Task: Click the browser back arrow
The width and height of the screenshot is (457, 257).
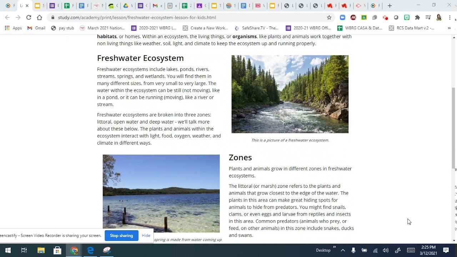Action: point(7,17)
